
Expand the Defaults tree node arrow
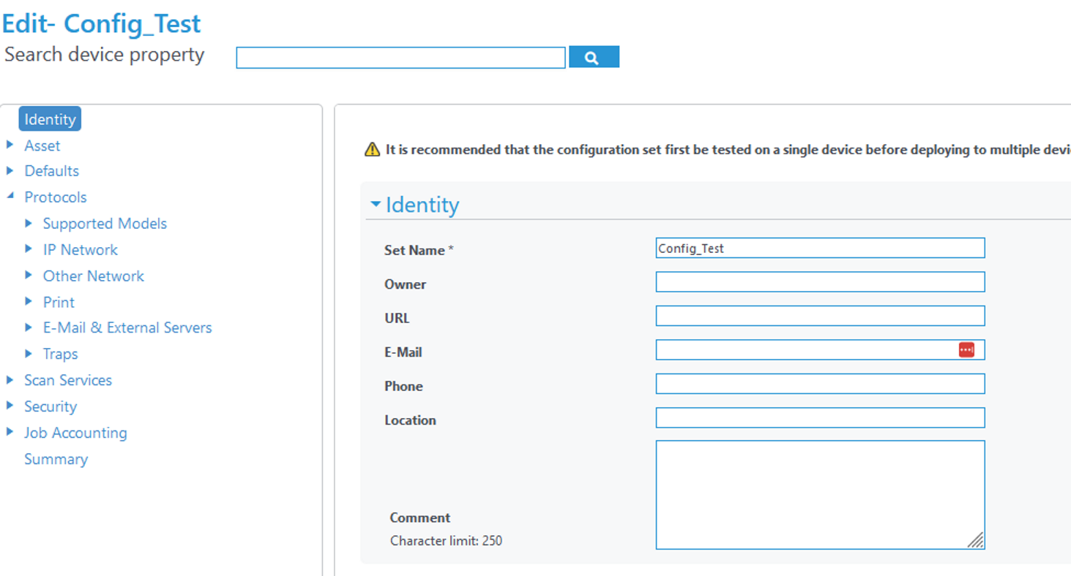[10, 170]
